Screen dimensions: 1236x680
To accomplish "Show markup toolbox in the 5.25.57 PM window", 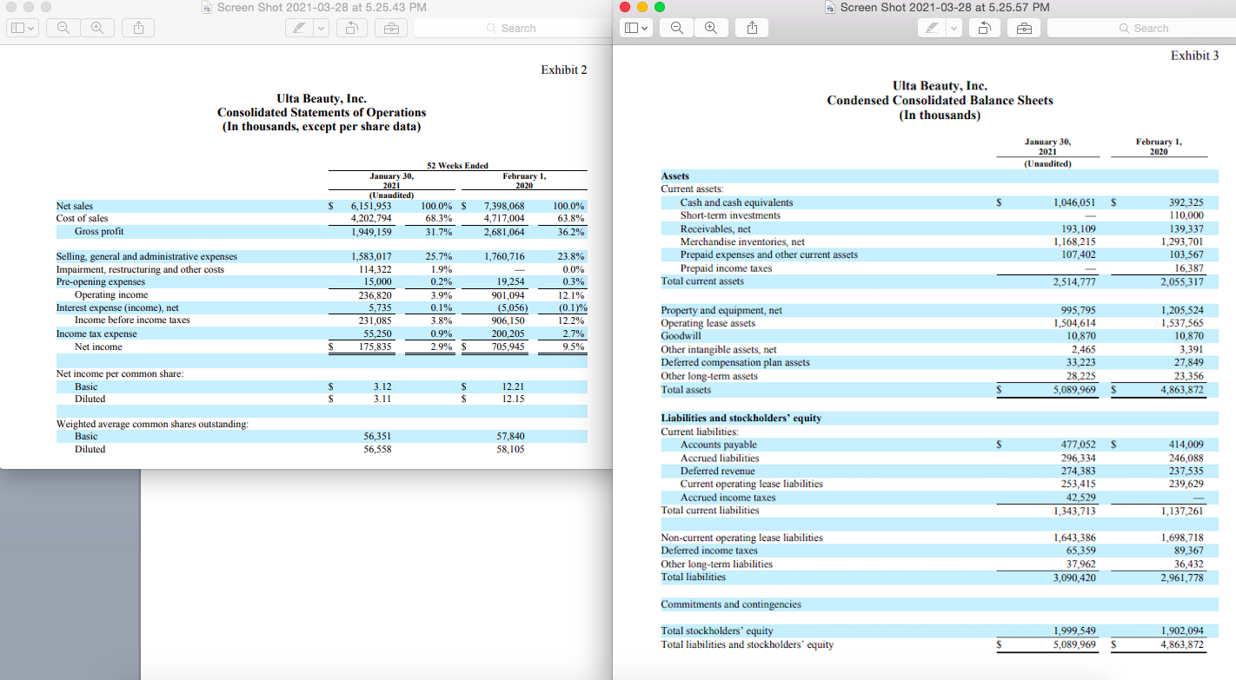I will tap(1024, 28).
